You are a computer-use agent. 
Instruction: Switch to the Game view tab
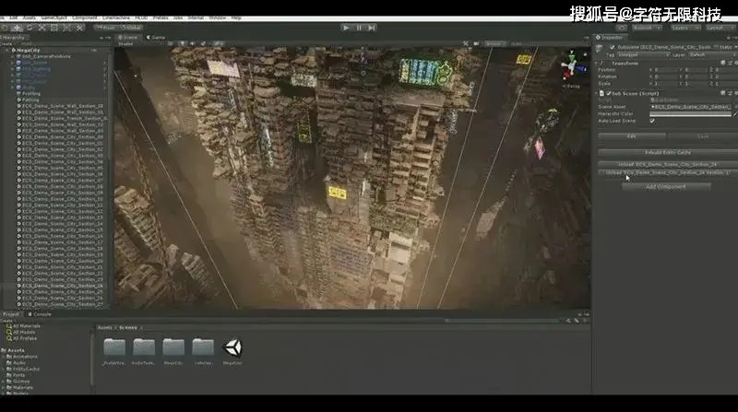tap(156, 37)
